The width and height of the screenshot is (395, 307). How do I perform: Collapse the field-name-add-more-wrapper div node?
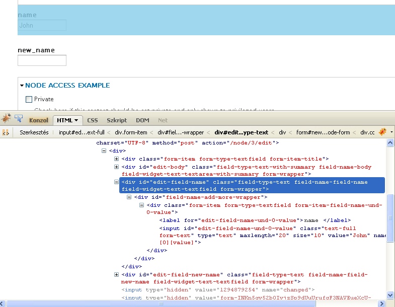click(x=129, y=197)
